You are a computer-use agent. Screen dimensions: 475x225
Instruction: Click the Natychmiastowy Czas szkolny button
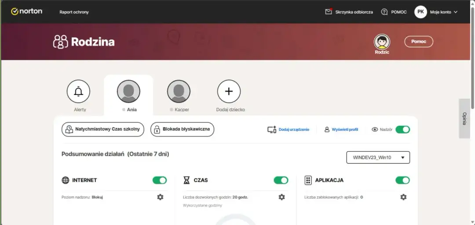coord(102,129)
